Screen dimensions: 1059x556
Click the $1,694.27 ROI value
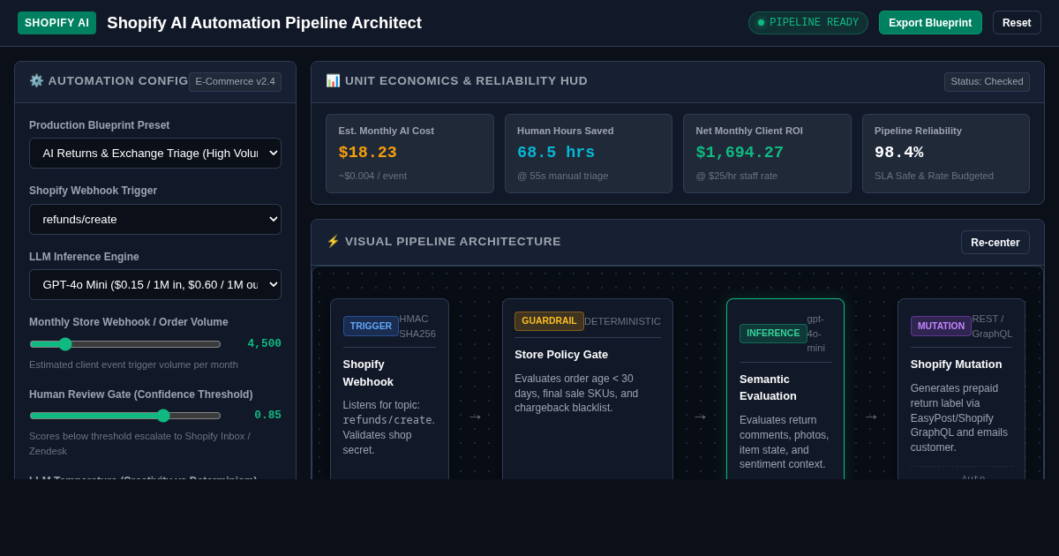[x=740, y=153]
